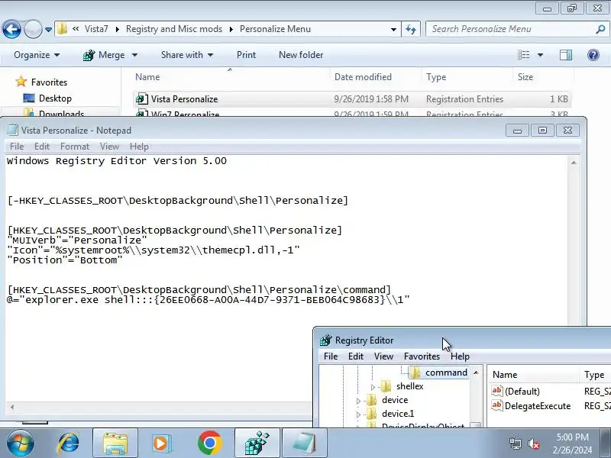611x458 pixels.
Task: Open Notepad View menu
Action: tap(109, 147)
